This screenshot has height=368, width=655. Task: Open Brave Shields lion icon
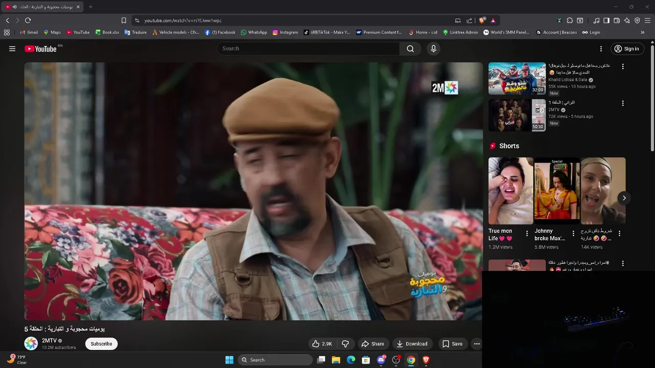pyautogui.click(x=482, y=20)
